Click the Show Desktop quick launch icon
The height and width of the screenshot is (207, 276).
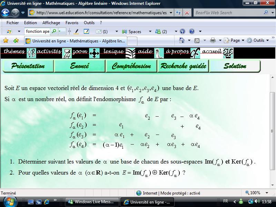click(31, 202)
